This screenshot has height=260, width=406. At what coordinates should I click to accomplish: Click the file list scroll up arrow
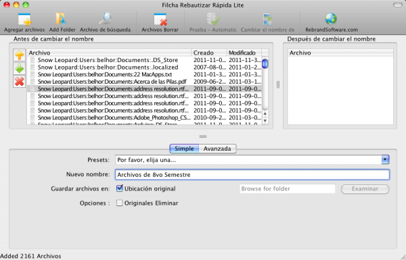265,113
